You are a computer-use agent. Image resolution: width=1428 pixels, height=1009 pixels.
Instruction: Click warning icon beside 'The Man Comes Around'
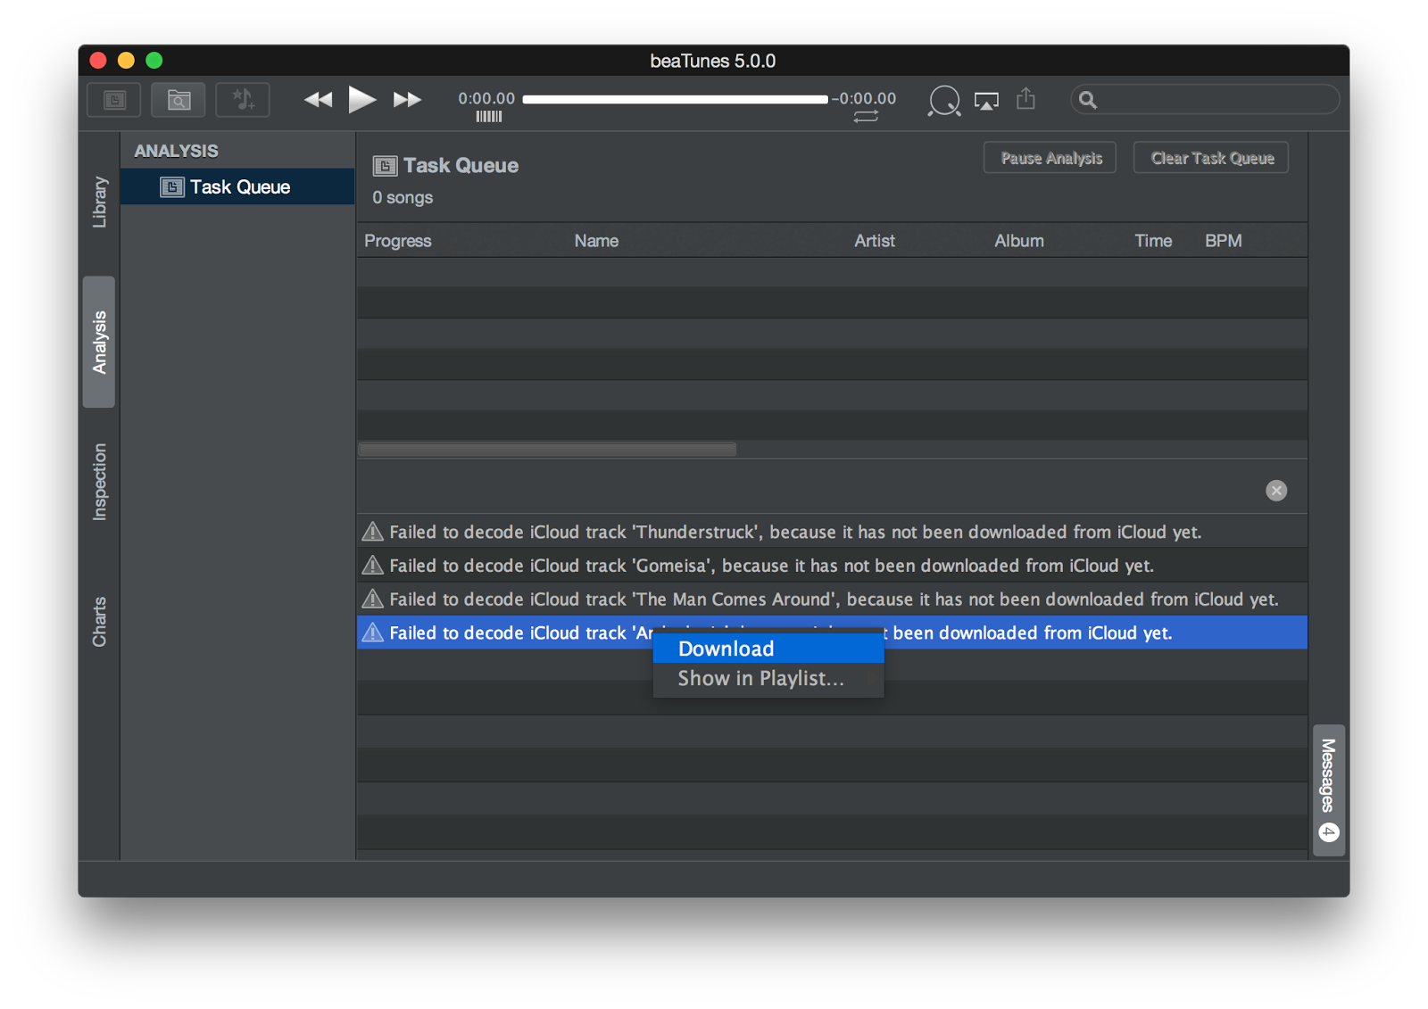(x=372, y=600)
